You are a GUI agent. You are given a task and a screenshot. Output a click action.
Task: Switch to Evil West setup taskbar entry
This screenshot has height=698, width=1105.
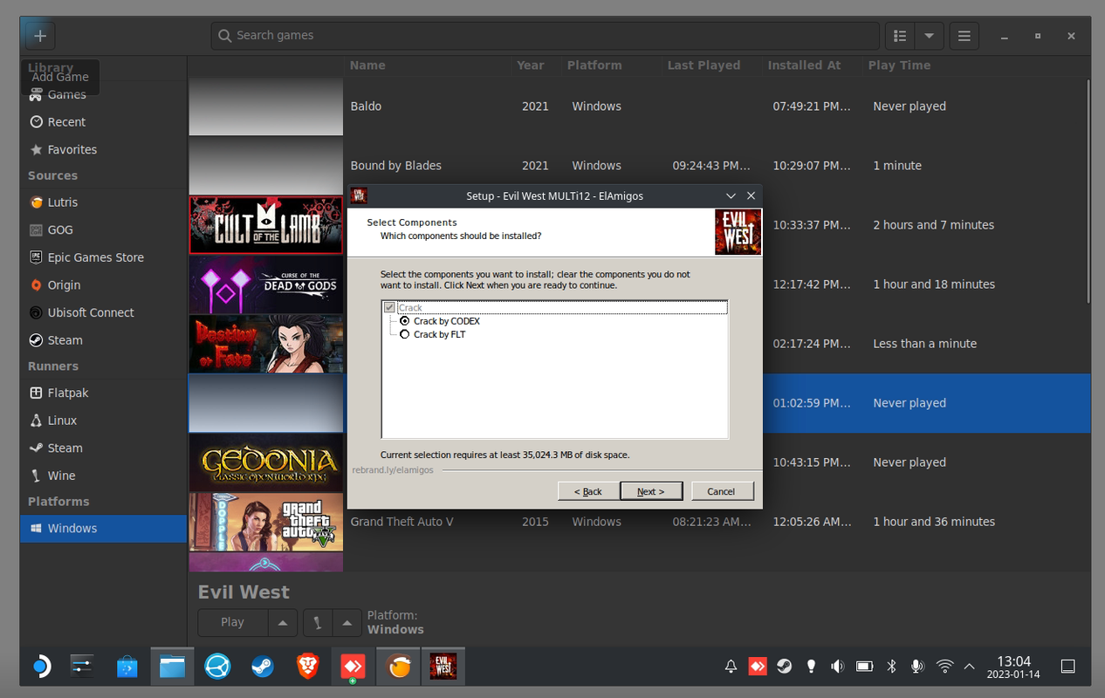(443, 667)
